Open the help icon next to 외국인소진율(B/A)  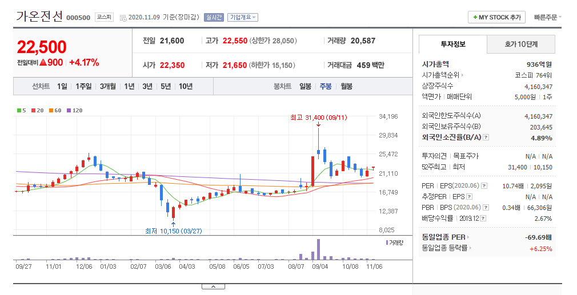pos(486,138)
